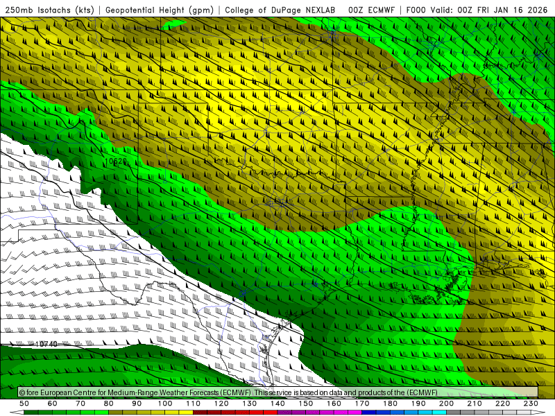The height and width of the screenshot is (416, 555).
Task: Click the 220 value on the color scale
Action: coord(502,404)
